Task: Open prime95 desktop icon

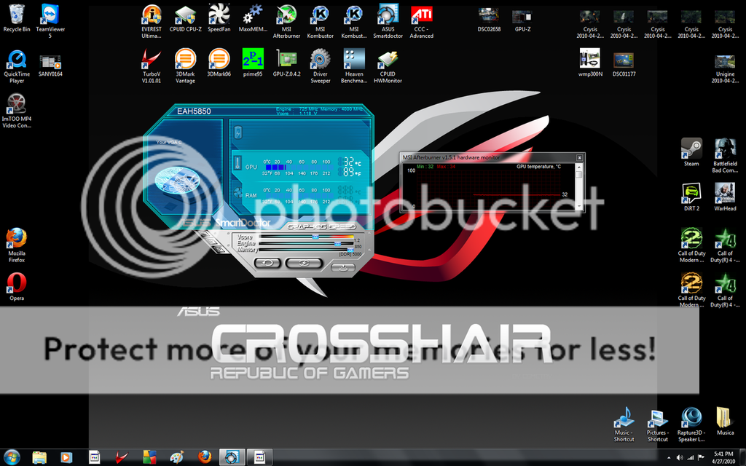Action: pyautogui.click(x=253, y=63)
